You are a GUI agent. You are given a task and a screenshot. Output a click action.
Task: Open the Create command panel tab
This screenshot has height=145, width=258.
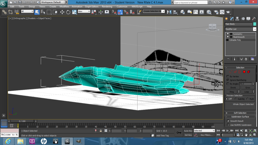click(227, 19)
